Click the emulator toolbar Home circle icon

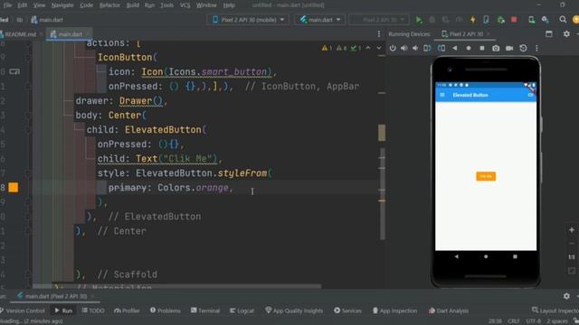pyautogui.click(x=469, y=48)
